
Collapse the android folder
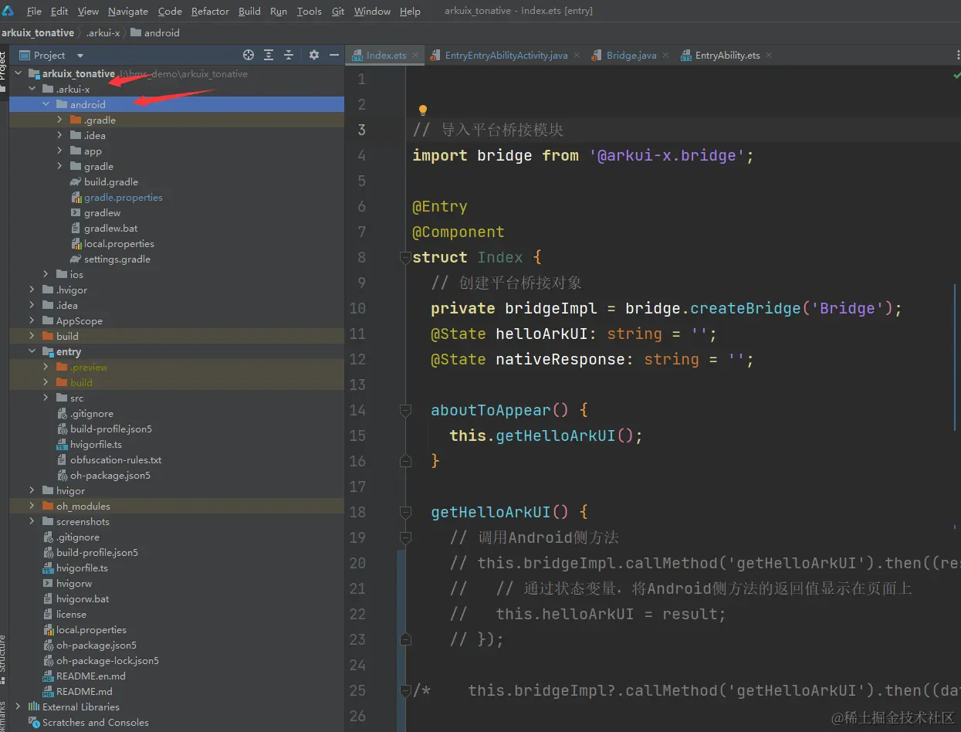click(46, 105)
